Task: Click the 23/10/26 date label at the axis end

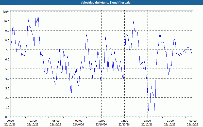Action: 193,124
